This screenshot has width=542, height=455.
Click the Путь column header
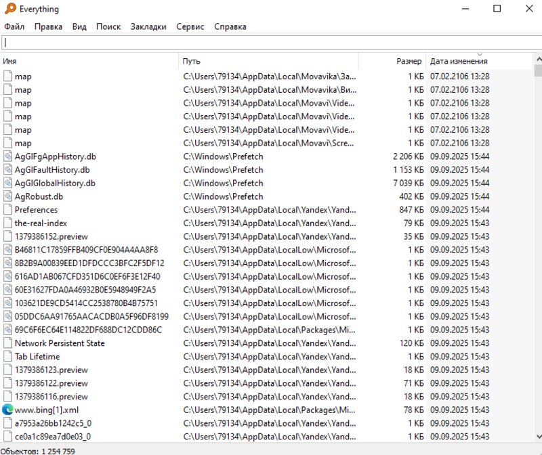[x=268, y=61]
